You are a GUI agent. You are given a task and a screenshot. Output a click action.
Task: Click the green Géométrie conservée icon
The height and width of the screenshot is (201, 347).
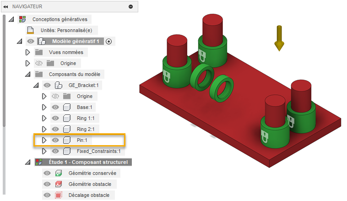59,173
